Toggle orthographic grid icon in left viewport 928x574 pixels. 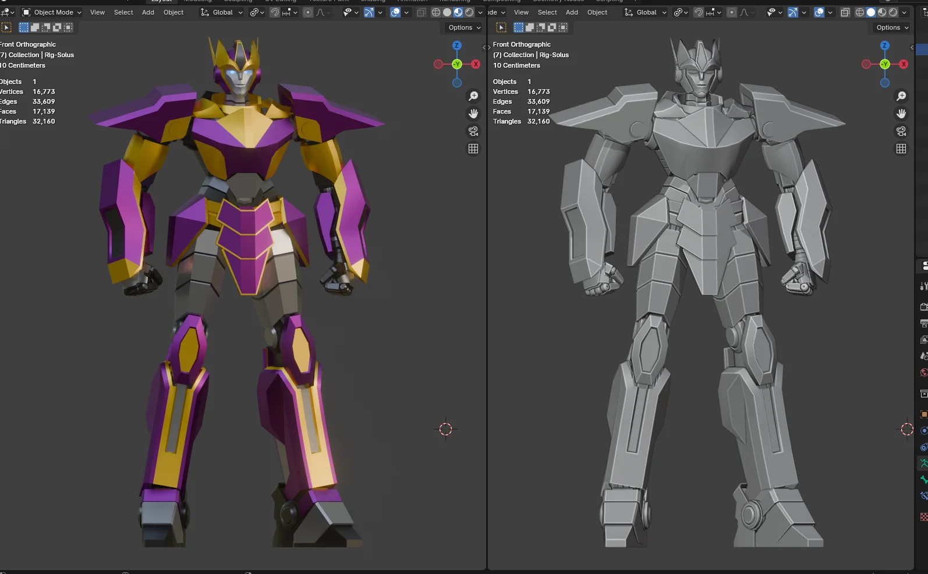473,149
